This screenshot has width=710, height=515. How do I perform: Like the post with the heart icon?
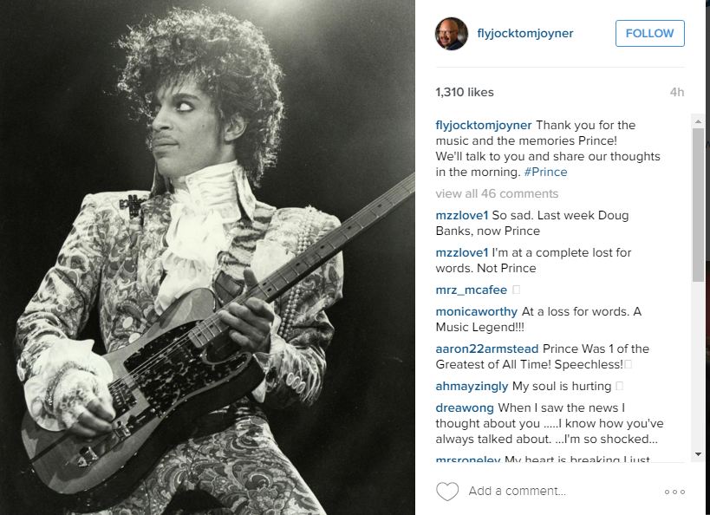coord(447,491)
